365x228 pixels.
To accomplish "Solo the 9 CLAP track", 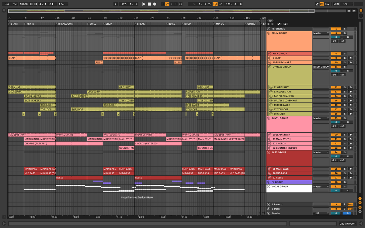I will (345, 58).
